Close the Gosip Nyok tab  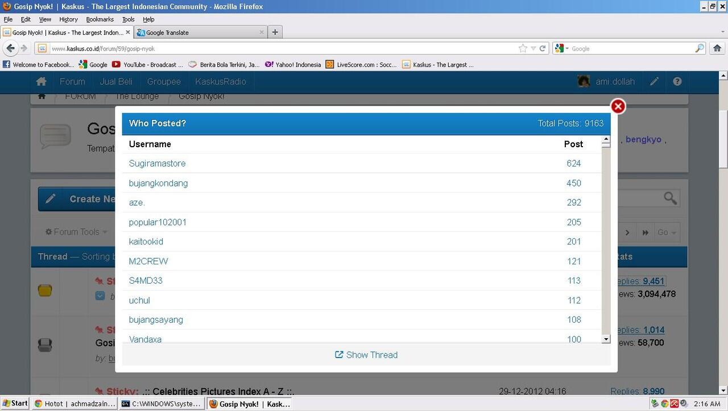point(128,32)
